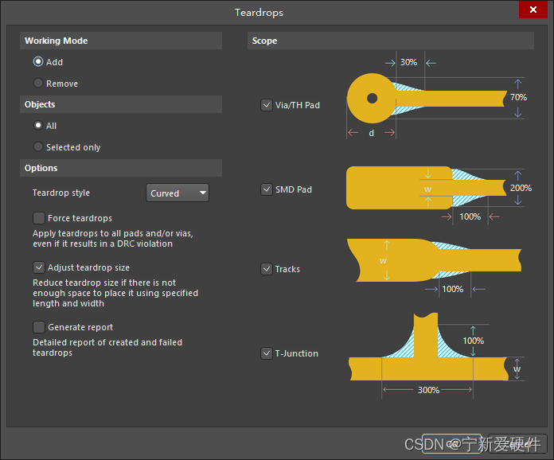Click the Options section header
Image resolution: width=554 pixels, height=460 pixels.
(x=121, y=168)
